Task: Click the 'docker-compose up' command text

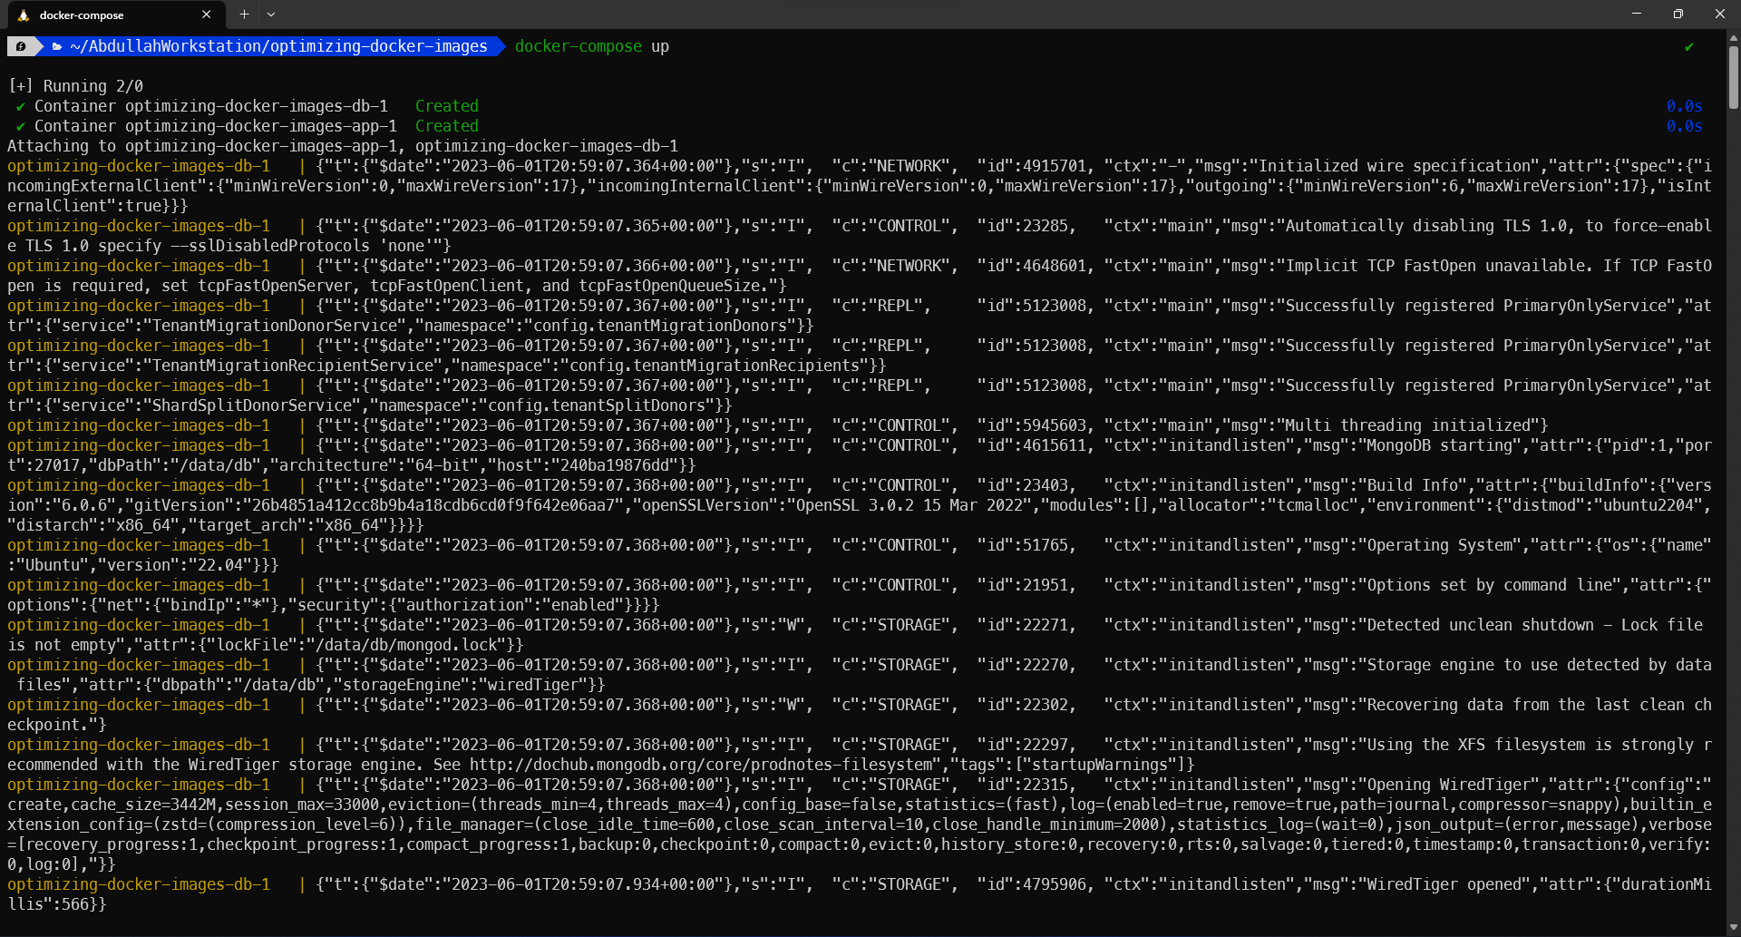Action: 591,46
